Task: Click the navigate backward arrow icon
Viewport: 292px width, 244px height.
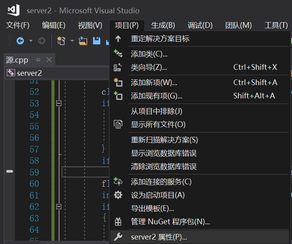Action: (20, 41)
